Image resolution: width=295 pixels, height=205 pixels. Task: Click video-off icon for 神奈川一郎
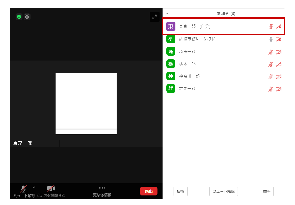click(x=279, y=77)
